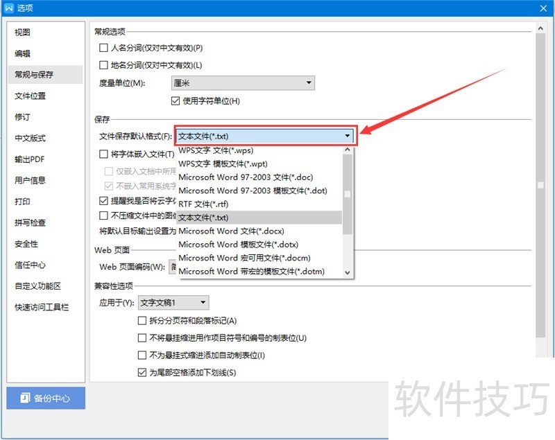Click the 备份中心 button

[x=46, y=398]
